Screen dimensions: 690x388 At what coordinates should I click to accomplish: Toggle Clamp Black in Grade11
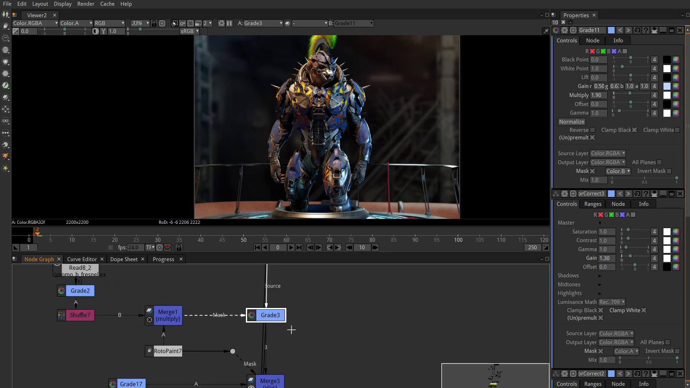pyautogui.click(x=635, y=130)
